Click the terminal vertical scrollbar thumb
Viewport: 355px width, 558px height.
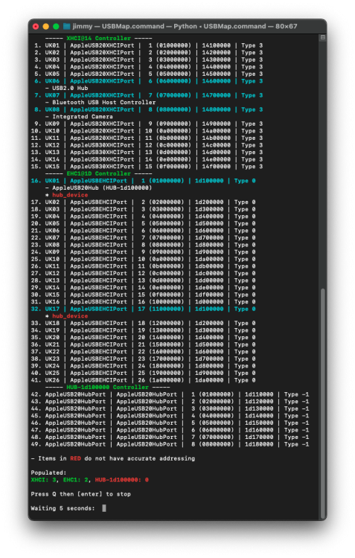pyautogui.click(x=322, y=403)
